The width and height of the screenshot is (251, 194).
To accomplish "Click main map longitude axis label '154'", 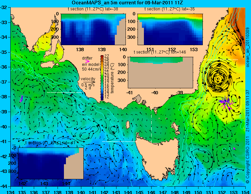I will coord(245,192).
